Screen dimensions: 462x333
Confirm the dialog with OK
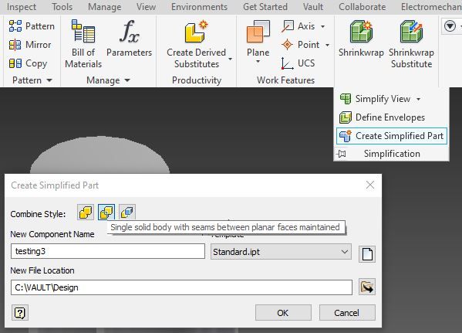pyautogui.click(x=283, y=313)
